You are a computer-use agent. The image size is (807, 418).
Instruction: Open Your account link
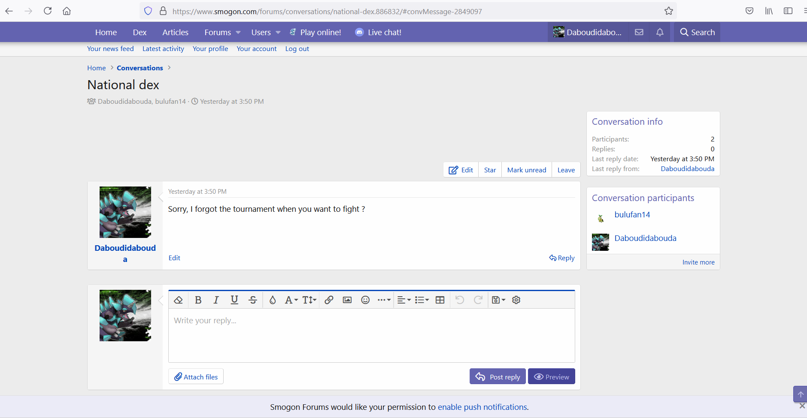[x=257, y=49]
